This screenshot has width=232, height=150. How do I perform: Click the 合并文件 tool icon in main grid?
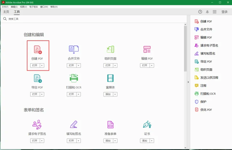[74, 49]
